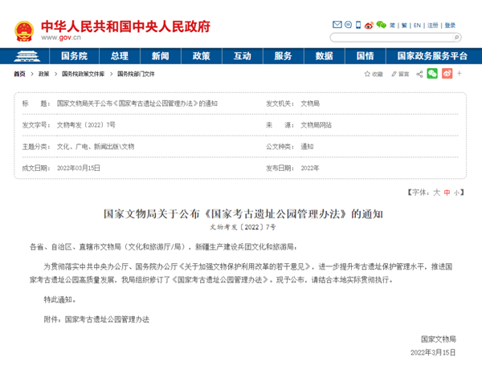Switch language to EN
482x365 pixels.
(x=417, y=25)
